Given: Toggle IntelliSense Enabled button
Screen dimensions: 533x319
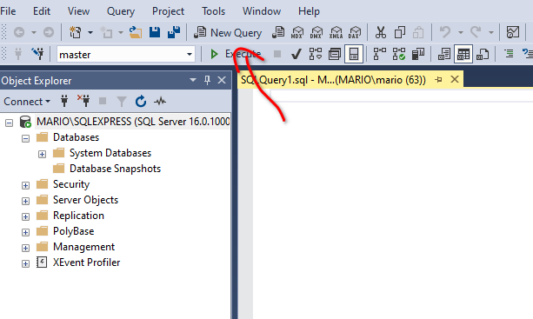Looking at the screenshot, I should [354, 54].
